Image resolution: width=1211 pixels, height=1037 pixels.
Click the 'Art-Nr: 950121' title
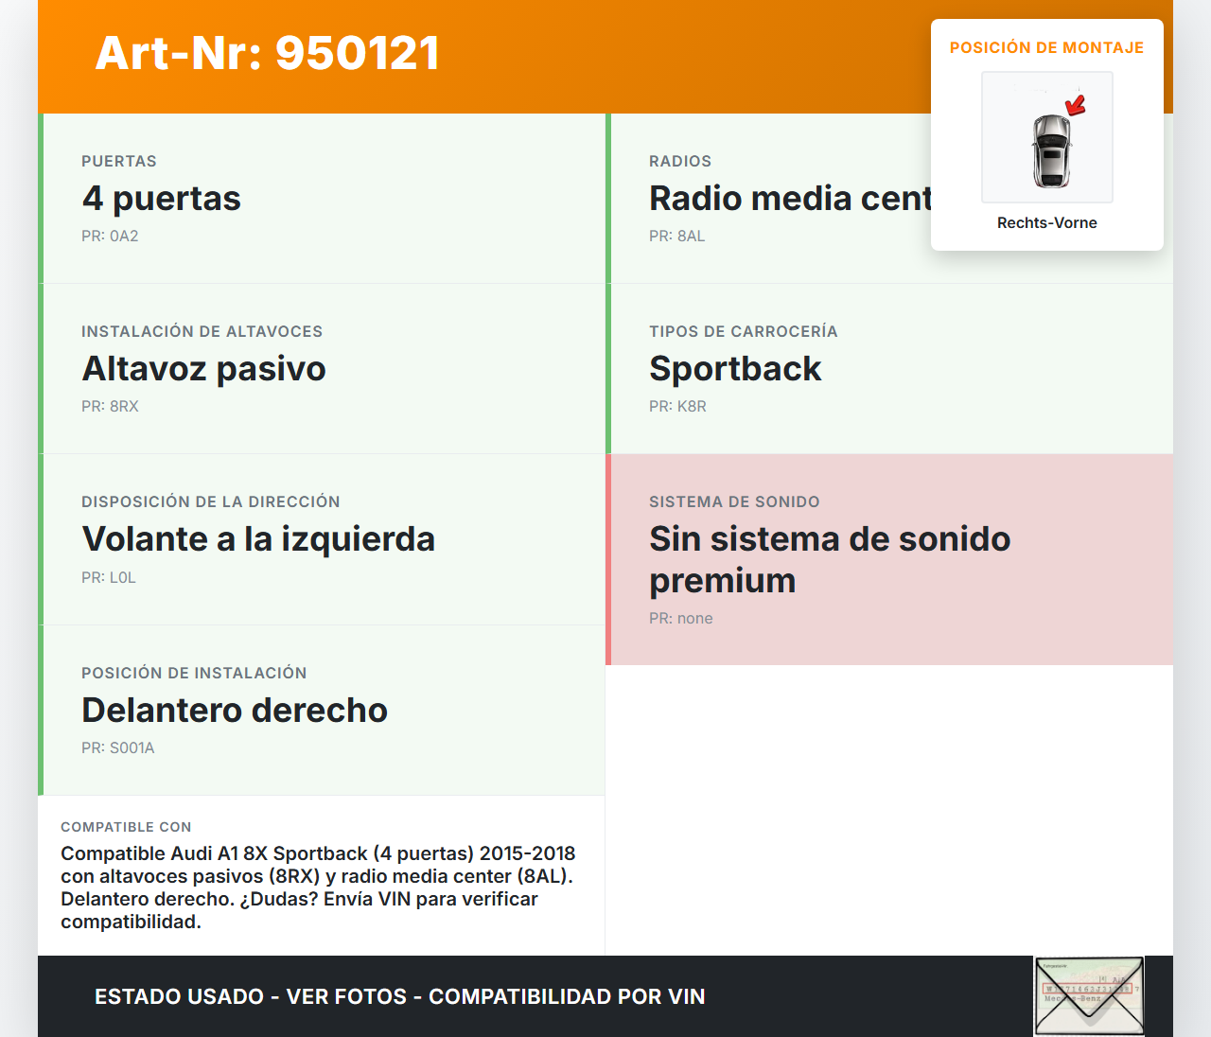[x=267, y=54]
